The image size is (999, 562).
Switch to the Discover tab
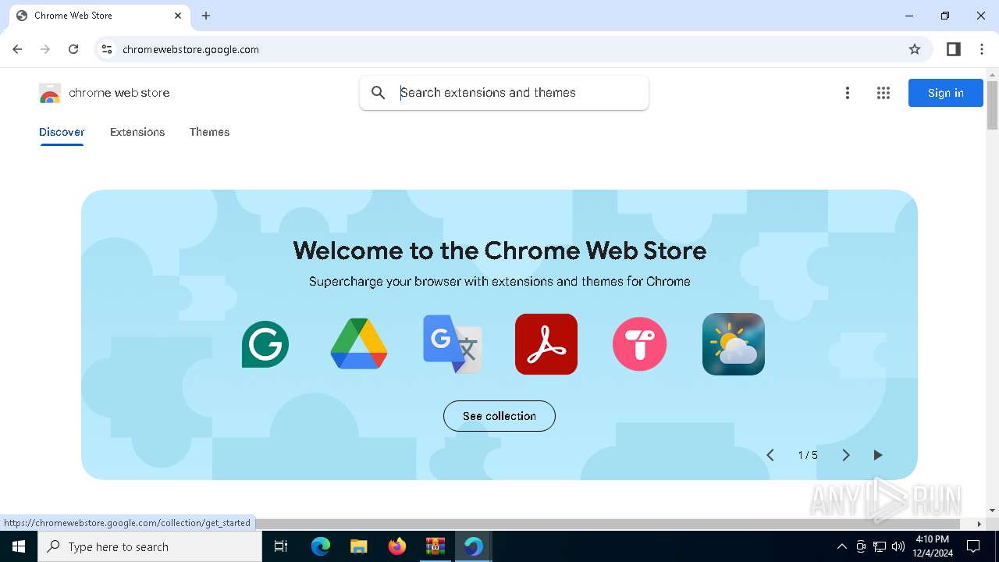(x=62, y=132)
